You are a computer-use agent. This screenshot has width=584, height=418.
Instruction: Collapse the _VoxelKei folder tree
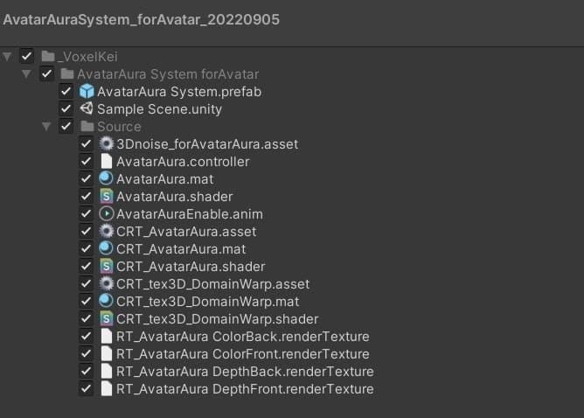[x=8, y=57]
